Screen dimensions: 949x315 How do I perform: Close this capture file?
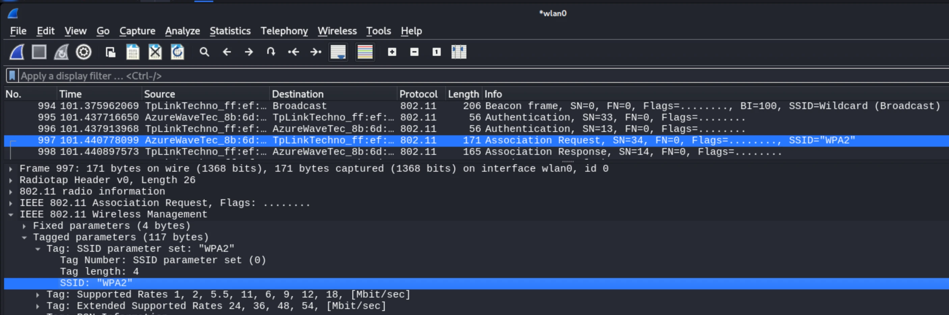click(155, 52)
